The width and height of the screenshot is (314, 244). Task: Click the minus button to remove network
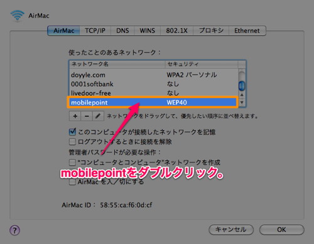(87, 116)
